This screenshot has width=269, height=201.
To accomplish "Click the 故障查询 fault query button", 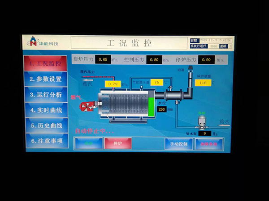I will click(209, 144).
